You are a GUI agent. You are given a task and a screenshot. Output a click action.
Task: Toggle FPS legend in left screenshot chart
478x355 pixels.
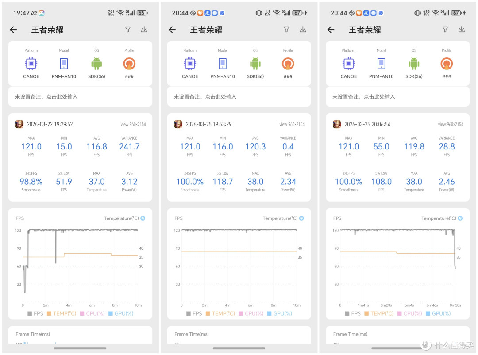35,313
